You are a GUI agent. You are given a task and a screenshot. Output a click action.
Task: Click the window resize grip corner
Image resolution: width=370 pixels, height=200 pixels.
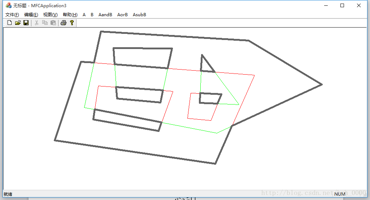[x=365, y=195]
